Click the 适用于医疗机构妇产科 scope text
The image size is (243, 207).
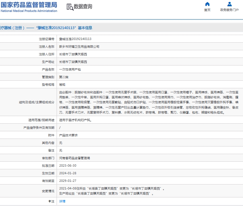coord(75,120)
